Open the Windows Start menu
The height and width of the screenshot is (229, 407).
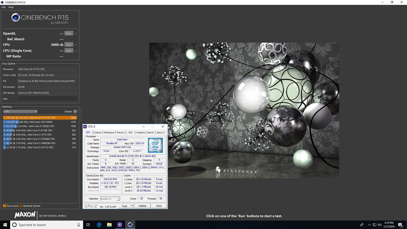coord(5,225)
